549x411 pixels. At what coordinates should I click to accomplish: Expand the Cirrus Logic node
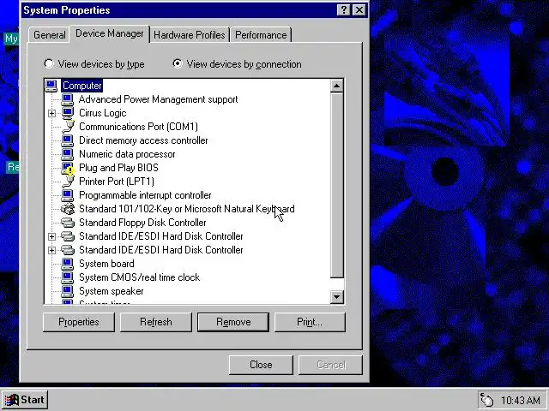tap(51, 113)
